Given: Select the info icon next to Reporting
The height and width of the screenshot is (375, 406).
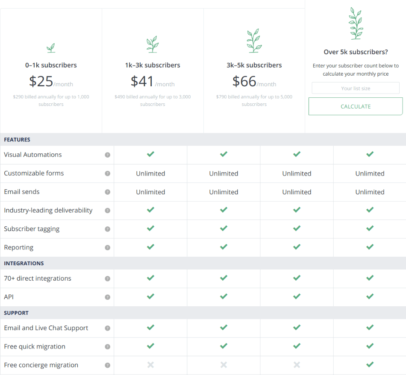Looking at the screenshot, I should click(107, 247).
